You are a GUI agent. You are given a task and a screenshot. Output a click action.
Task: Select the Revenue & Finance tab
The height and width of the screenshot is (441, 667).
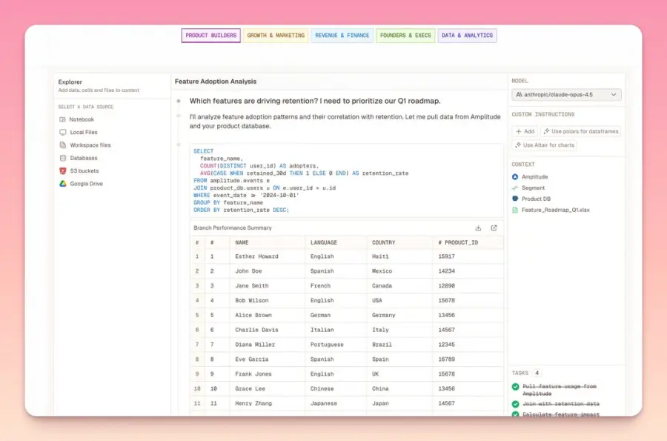coord(342,36)
